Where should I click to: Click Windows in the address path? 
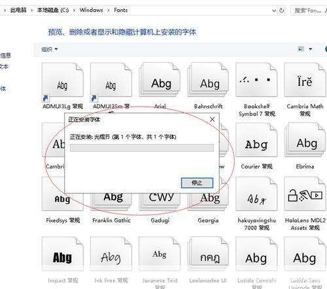coord(91,10)
